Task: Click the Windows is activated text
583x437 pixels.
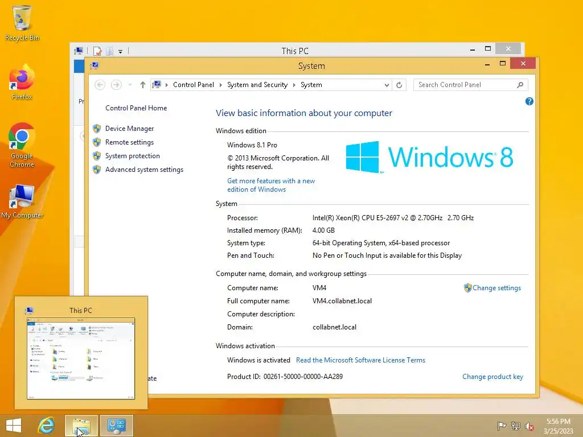Action: (x=258, y=360)
